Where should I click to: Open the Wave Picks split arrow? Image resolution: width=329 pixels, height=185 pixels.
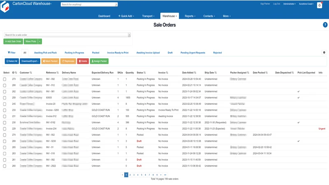tap(39, 42)
